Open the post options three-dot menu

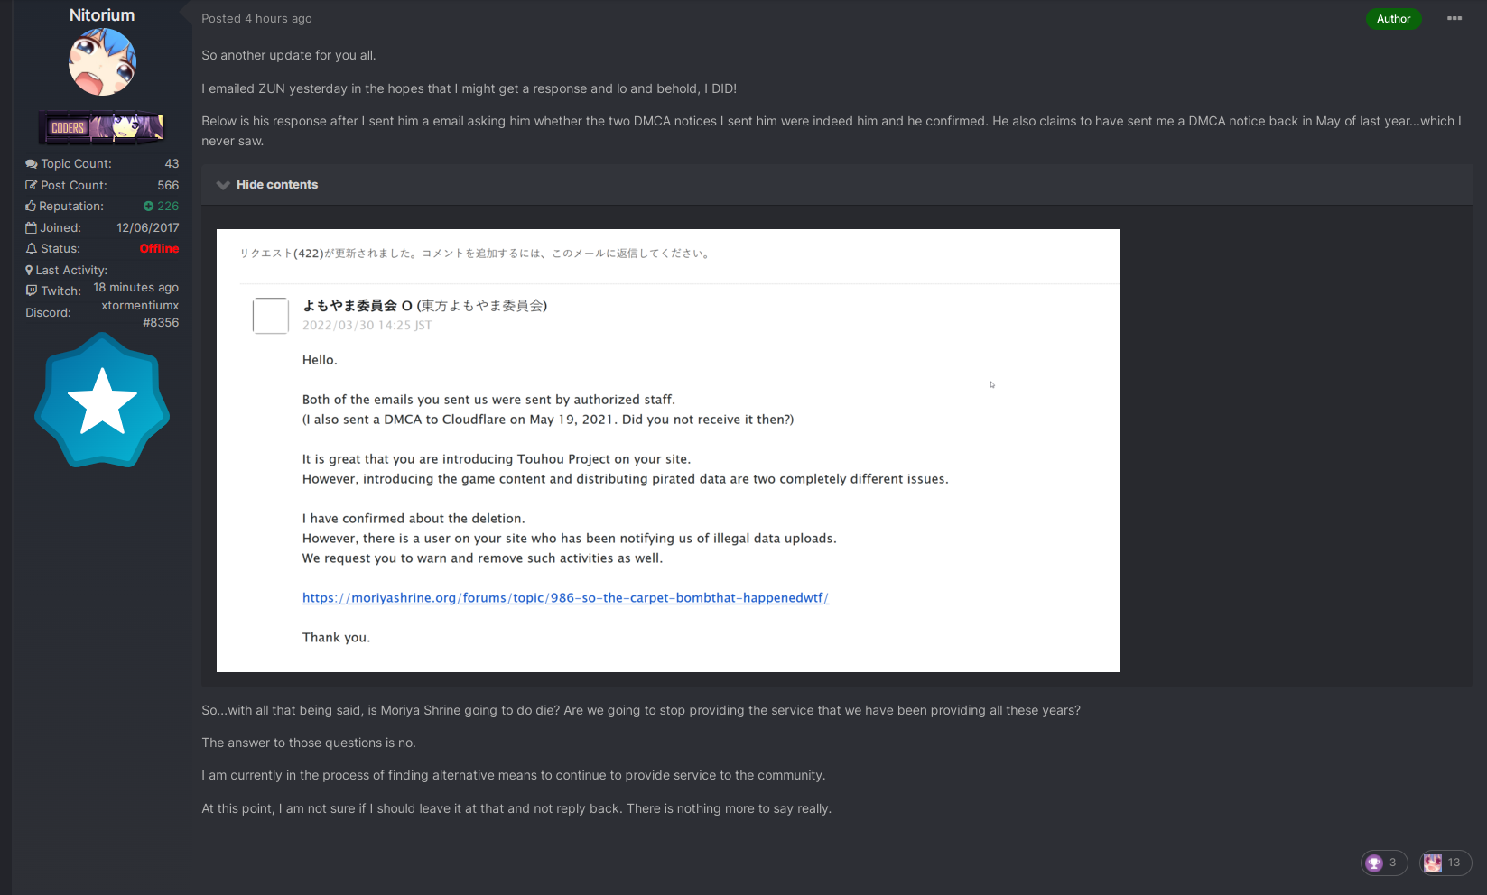(x=1454, y=18)
